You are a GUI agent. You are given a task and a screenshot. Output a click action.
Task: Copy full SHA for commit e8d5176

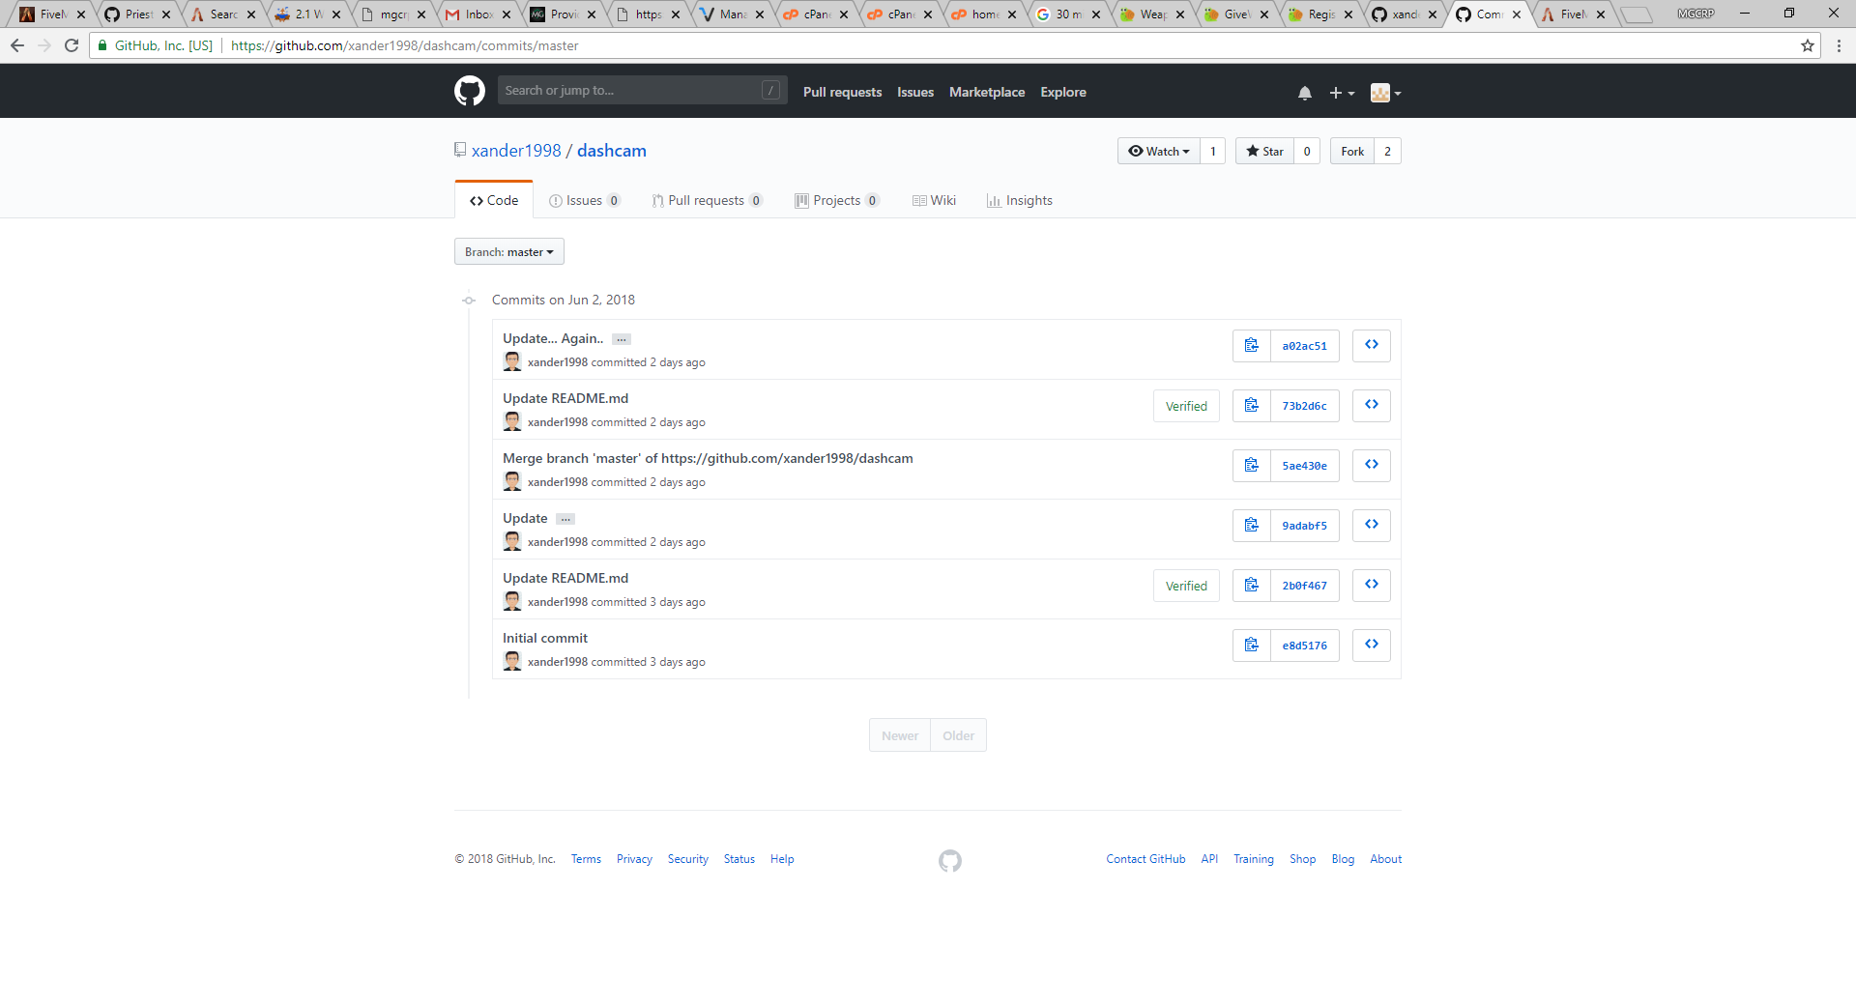coord(1252,646)
